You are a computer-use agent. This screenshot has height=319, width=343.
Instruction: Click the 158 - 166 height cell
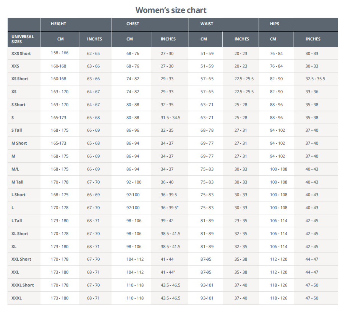(60, 53)
